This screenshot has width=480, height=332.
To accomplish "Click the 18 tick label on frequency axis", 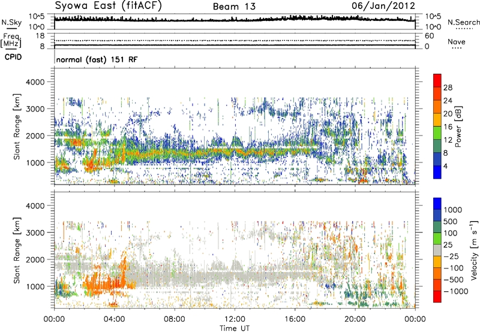I will (40, 36).
